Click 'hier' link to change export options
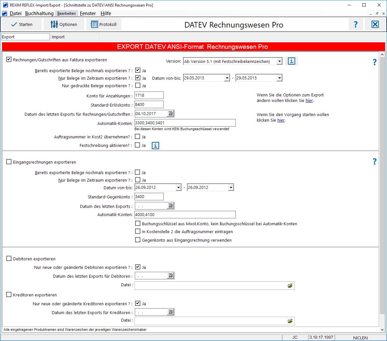This screenshot has width=387, height=341. coord(309,100)
